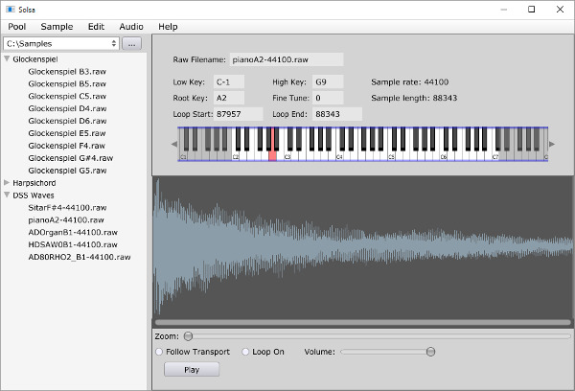
Task: Open the Help menu
Action: pyautogui.click(x=168, y=27)
